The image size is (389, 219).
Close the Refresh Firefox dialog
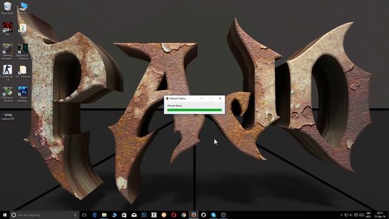[220, 99]
